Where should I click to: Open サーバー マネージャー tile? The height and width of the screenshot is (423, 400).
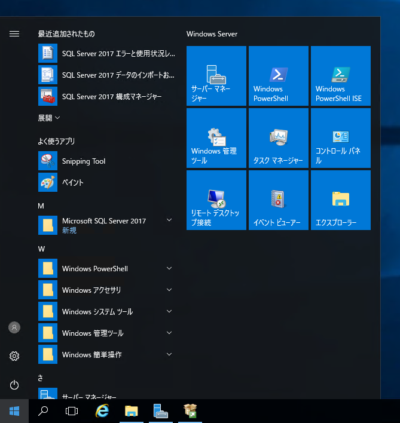[x=216, y=76]
